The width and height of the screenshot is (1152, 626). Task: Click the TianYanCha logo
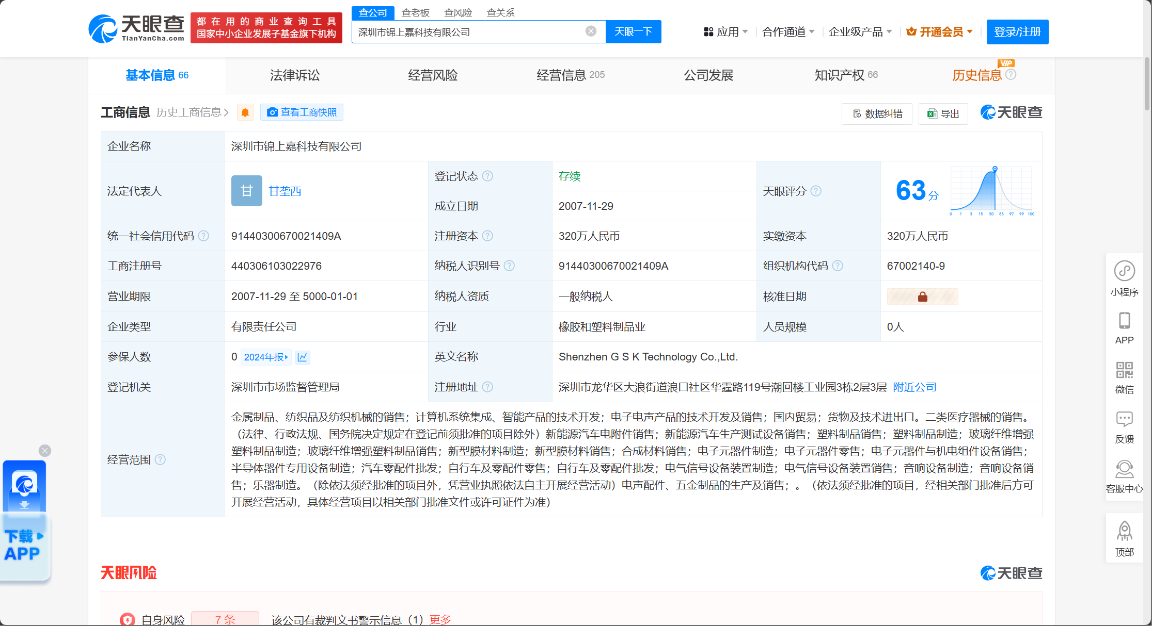[x=136, y=28]
